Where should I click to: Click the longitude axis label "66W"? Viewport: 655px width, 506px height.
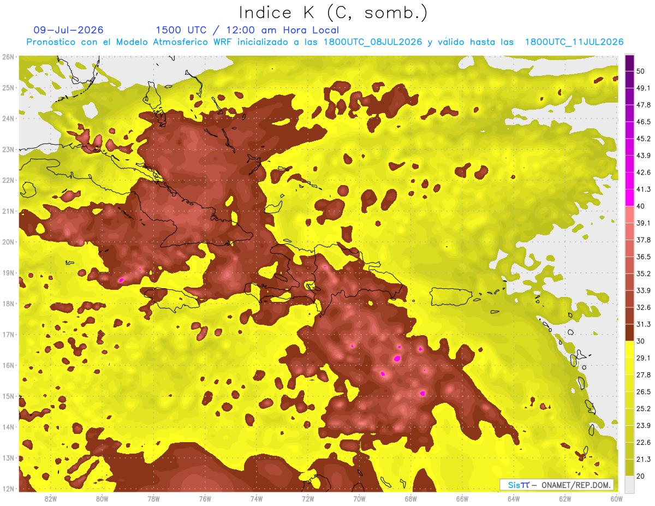[x=462, y=498]
